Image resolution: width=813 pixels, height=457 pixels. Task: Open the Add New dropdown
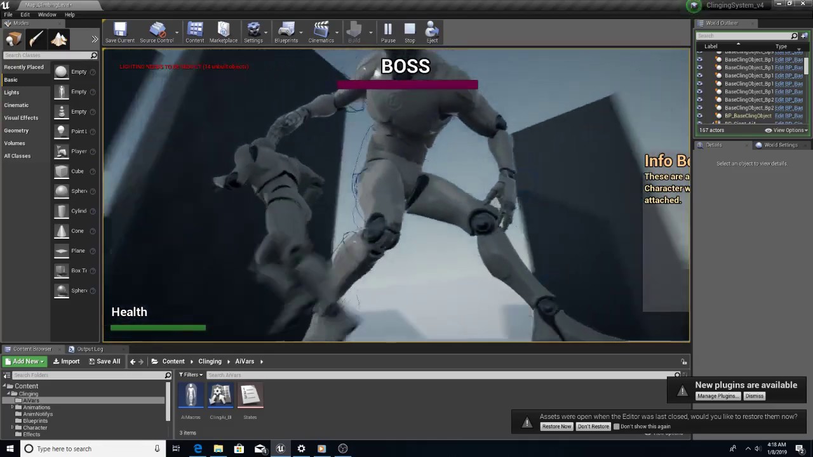[25, 361]
